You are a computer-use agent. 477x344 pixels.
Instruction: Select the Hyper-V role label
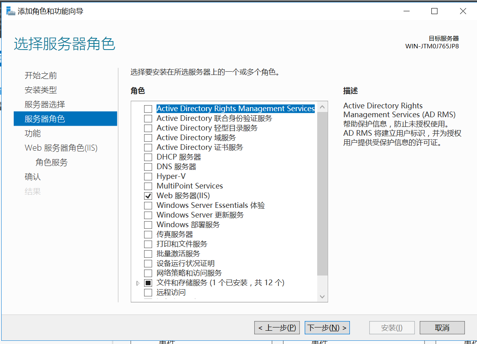(171, 176)
